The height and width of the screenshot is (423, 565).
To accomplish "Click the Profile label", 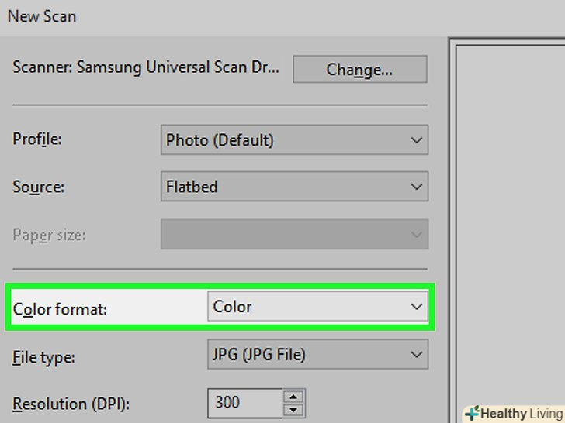I will (37, 140).
